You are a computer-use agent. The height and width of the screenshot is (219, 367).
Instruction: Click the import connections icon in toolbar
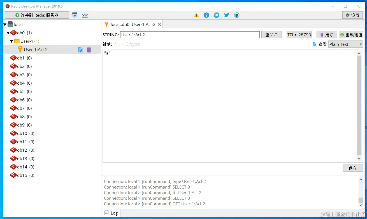pos(75,15)
